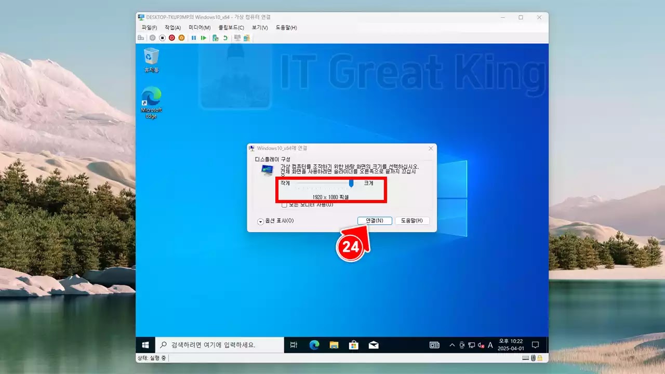Screen dimensions: 665x374
Task: Click the Start VM power icon in toolbar
Action: click(152, 38)
